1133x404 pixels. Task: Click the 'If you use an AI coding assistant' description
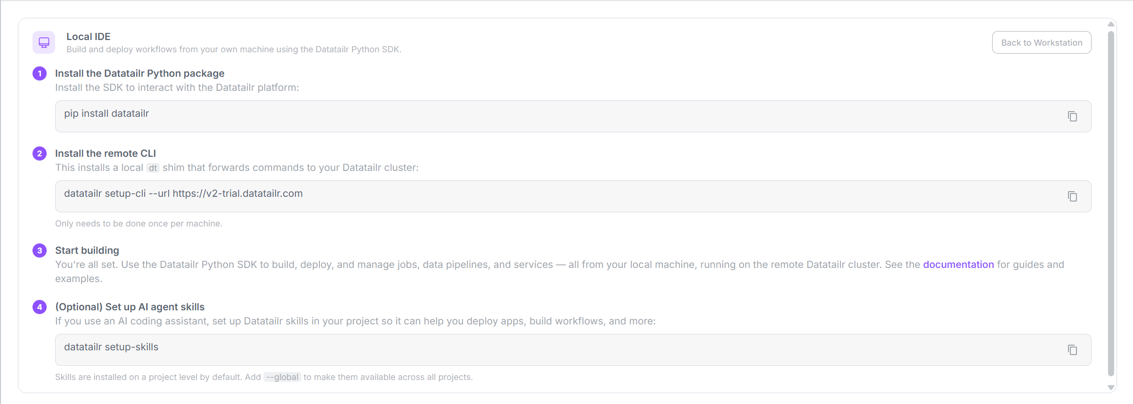355,321
